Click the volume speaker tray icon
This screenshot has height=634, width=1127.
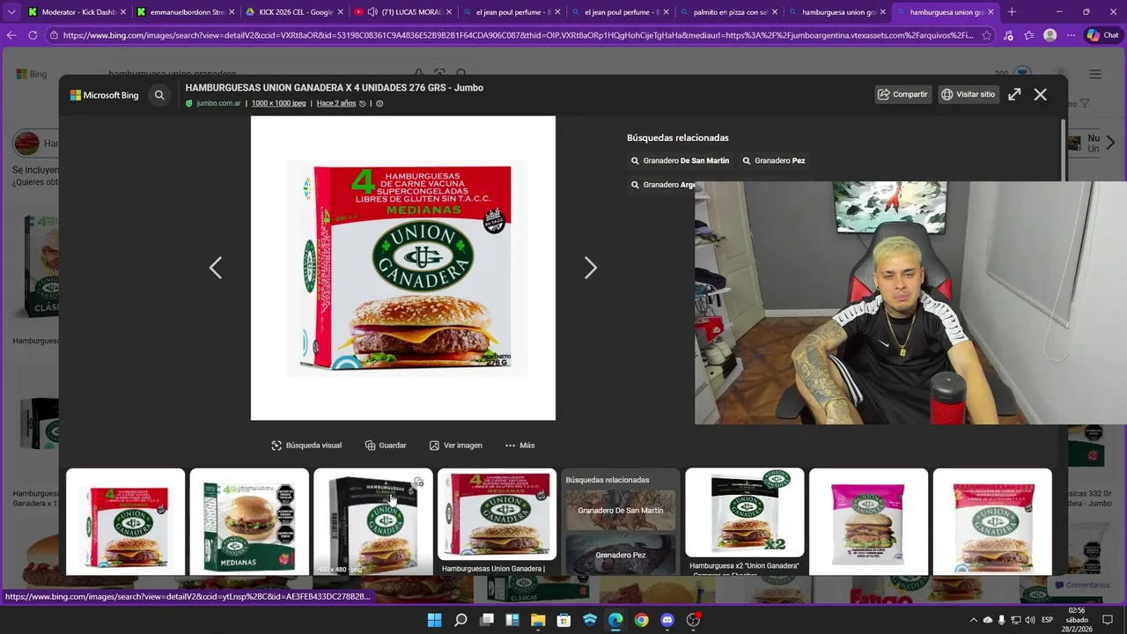[x=1030, y=620]
